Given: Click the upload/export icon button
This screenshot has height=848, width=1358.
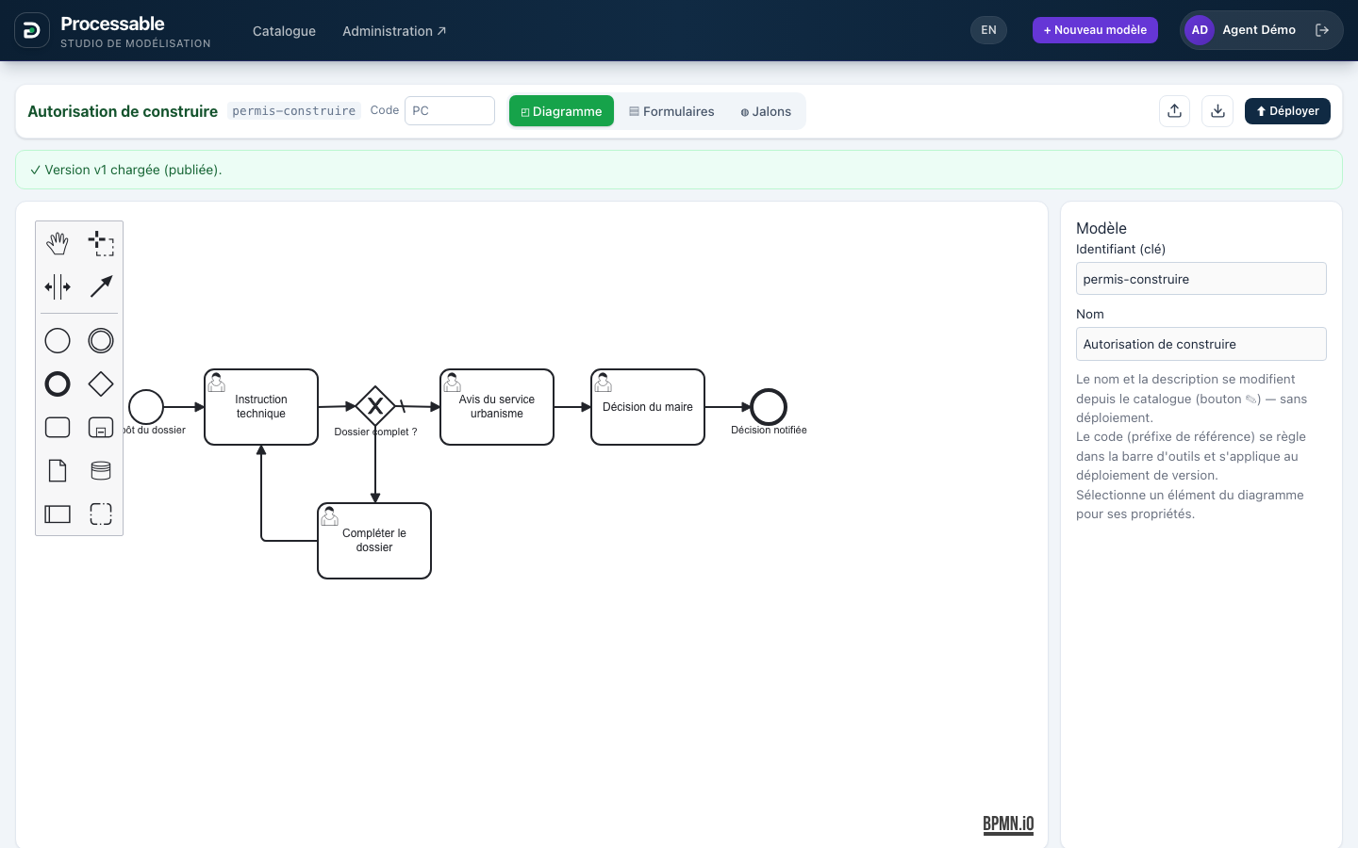Looking at the screenshot, I should 1174,111.
